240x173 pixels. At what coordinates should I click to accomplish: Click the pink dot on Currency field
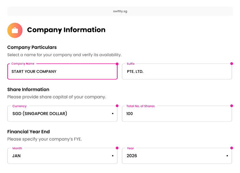point(117,106)
